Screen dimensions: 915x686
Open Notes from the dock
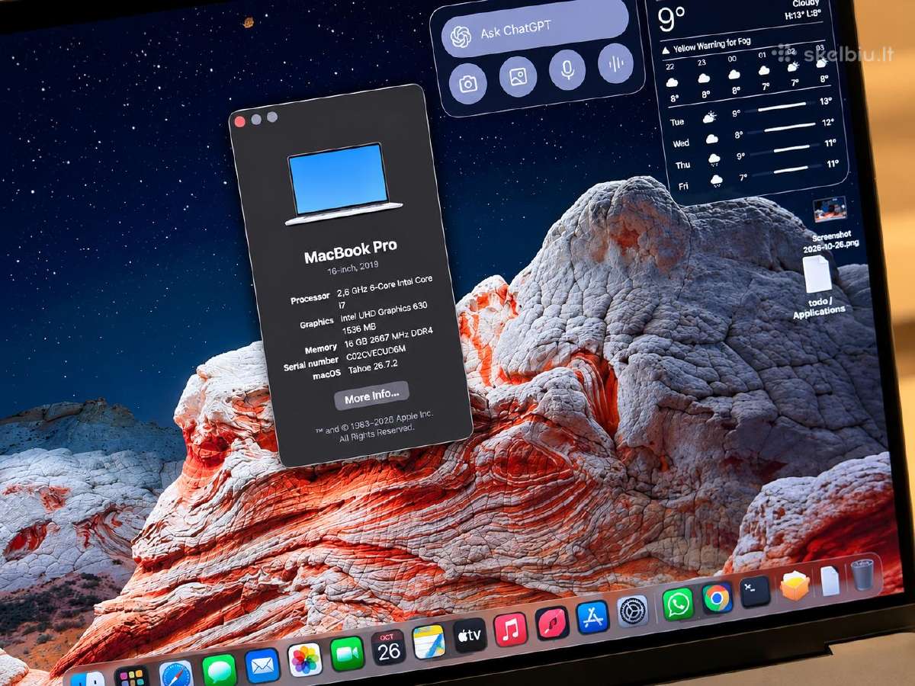point(429,641)
